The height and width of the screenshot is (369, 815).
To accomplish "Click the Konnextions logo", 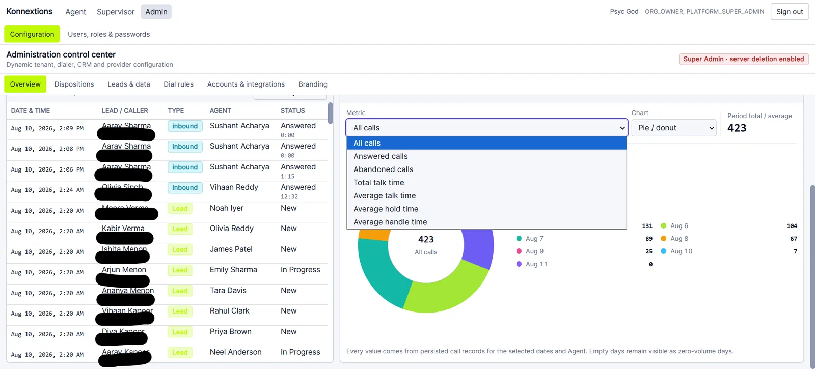I will click(x=29, y=11).
